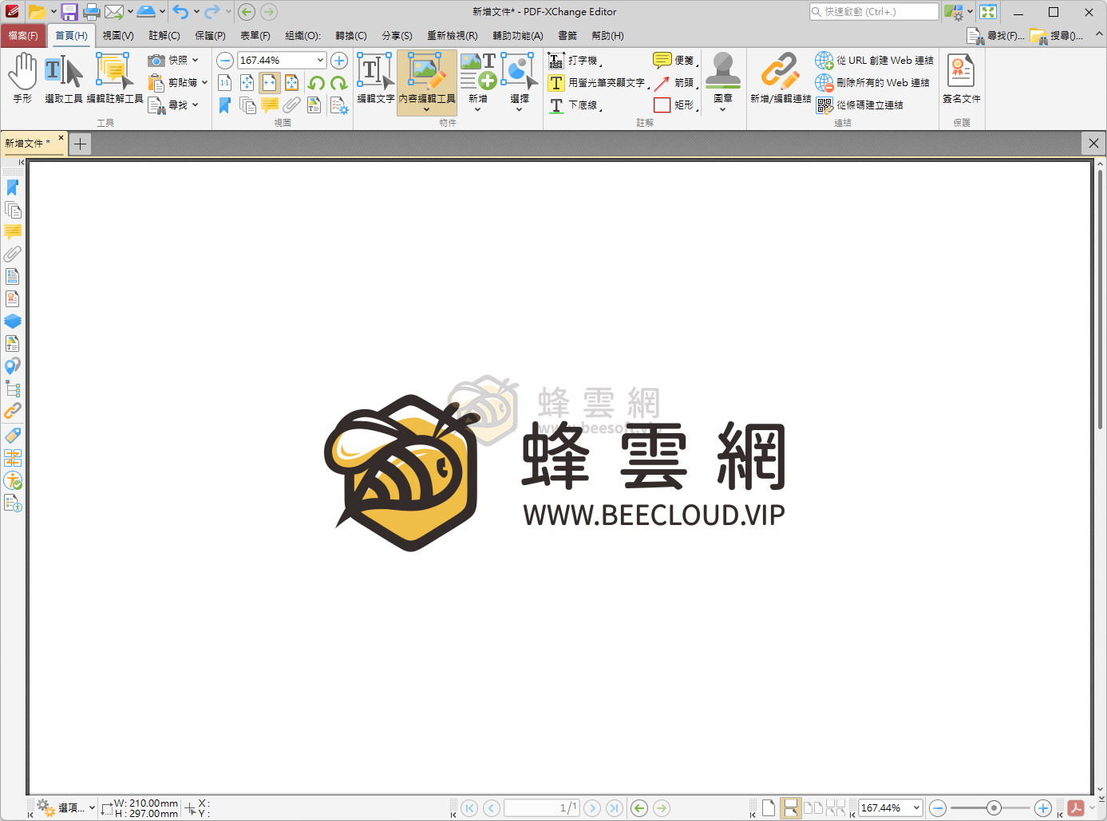Switch to single page layout in status bar
The height and width of the screenshot is (821, 1107).
click(x=768, y=808)
